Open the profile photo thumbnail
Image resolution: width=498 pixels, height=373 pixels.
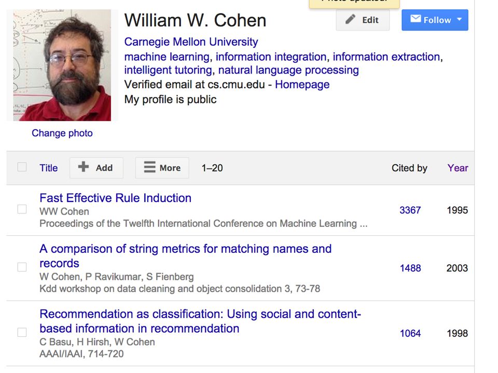pyautogui.click(x=62, y=65)
